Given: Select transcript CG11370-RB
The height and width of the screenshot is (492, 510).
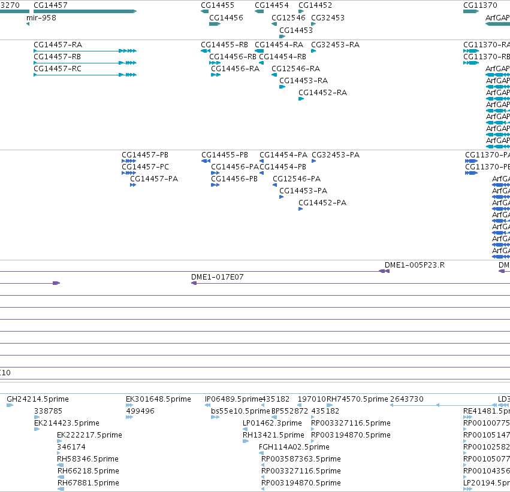Looking at the screenshot, I should 487,56.
